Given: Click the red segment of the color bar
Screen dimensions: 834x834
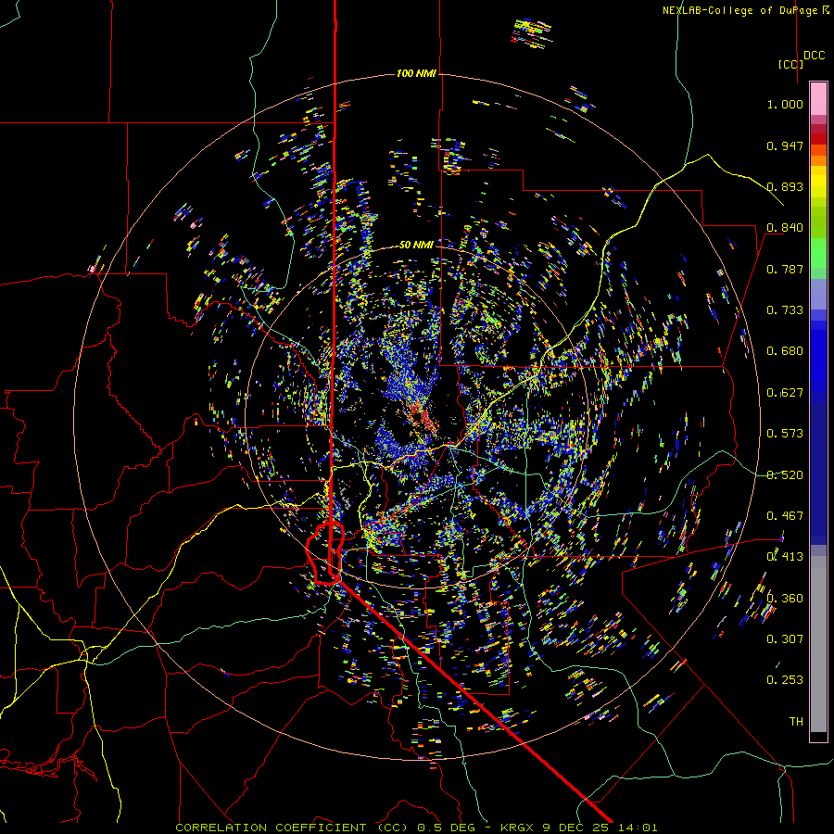Looking at the screenshot, I should pyautogui.click(x=818, y=139).
